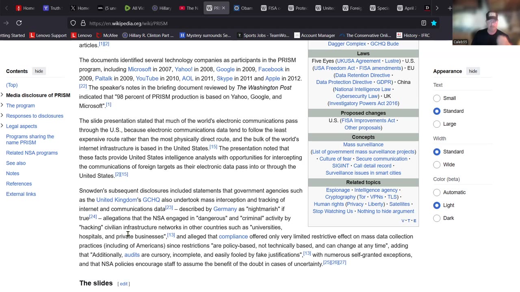Open Related NSA programs in contents

point(32,153)
